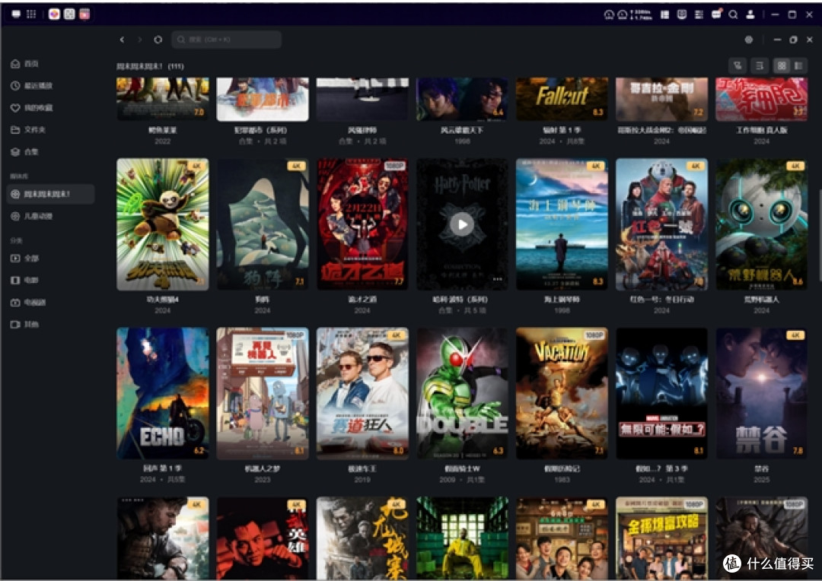This screenshot has width=822, height=581.
Task: Filter by All category in sidebar
Action: click(x=25, y=259)
